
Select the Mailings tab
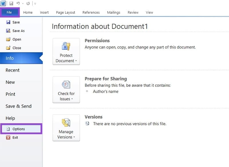(113, 12)
